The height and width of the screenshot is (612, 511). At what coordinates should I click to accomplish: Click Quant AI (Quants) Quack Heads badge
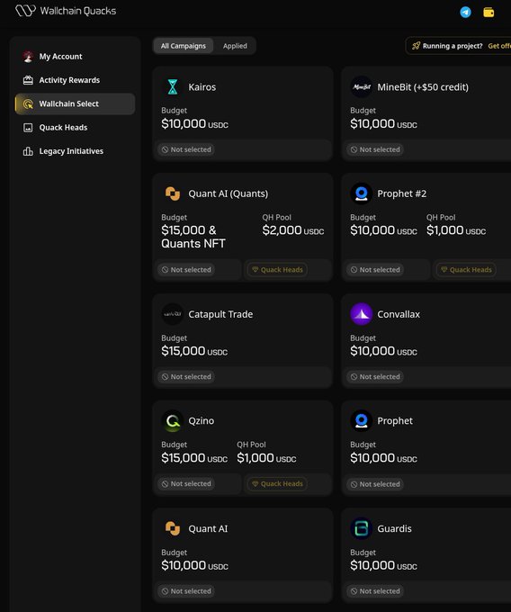pos(277,270)
